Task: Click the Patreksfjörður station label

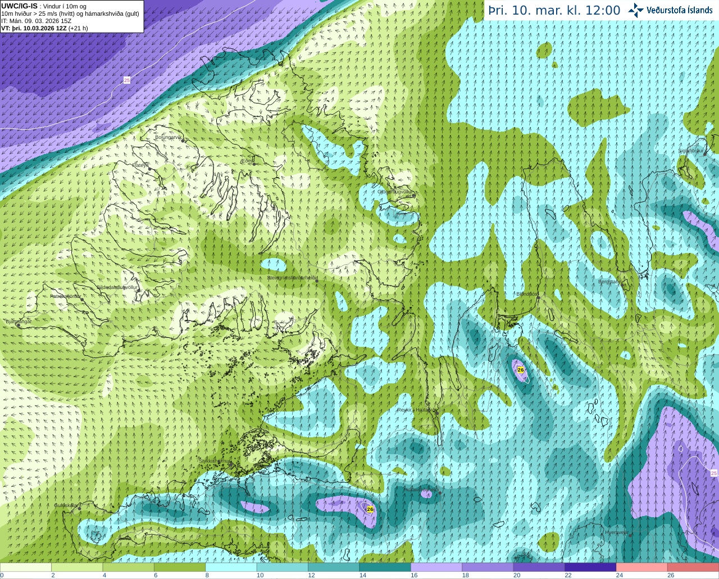Action: (x=65, y=296)
